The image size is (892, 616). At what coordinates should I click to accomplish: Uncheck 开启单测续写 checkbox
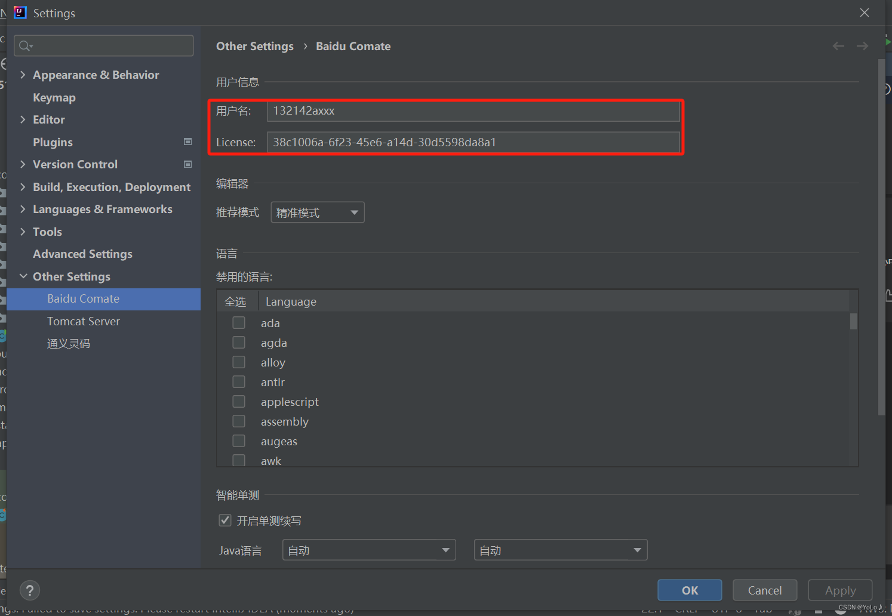(225, 520)
